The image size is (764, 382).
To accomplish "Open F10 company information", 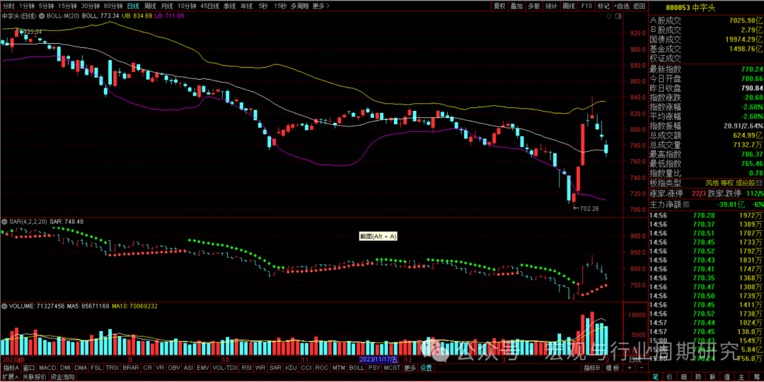I will point(586,6).
